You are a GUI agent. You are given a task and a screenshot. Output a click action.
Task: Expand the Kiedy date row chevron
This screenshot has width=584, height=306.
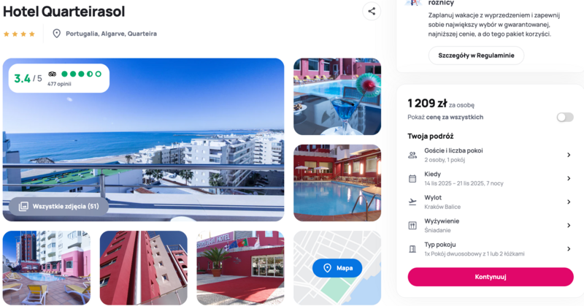[x=569, y=178]
